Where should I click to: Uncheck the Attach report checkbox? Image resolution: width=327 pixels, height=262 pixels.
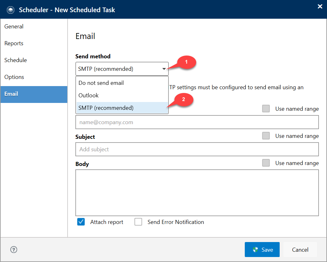81,222
